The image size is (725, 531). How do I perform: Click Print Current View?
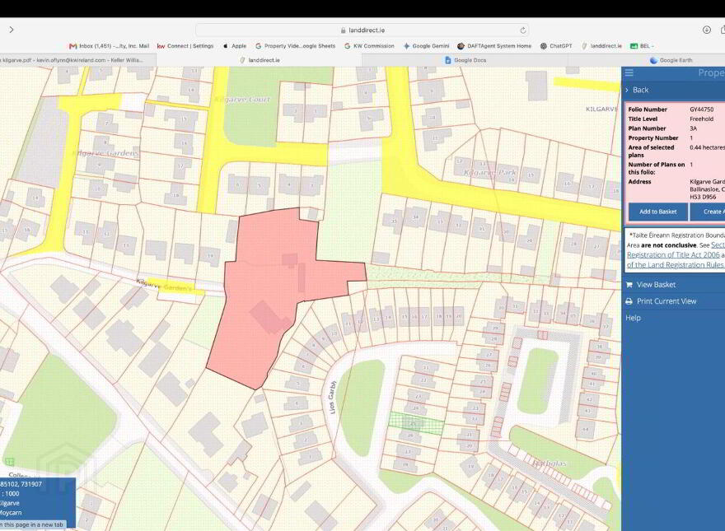point(667,301)
